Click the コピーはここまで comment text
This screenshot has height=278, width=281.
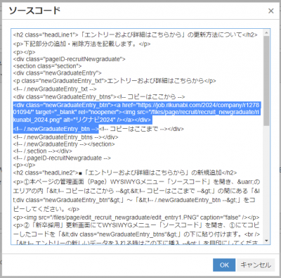tap(133, 129)
